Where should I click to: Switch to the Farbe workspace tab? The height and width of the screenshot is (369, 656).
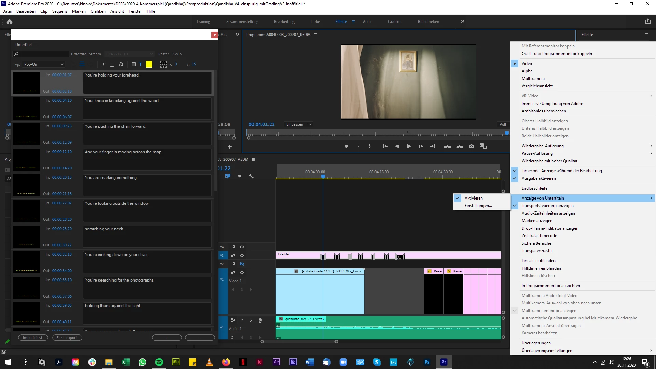[315, 22]
